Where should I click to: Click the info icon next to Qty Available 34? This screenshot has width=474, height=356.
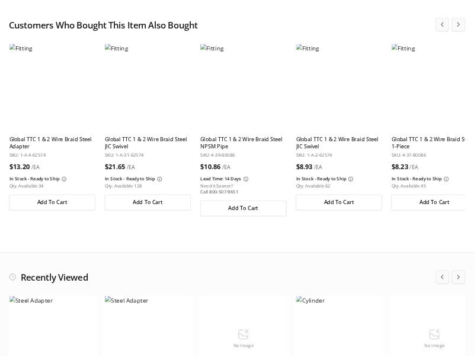[64, 179]
